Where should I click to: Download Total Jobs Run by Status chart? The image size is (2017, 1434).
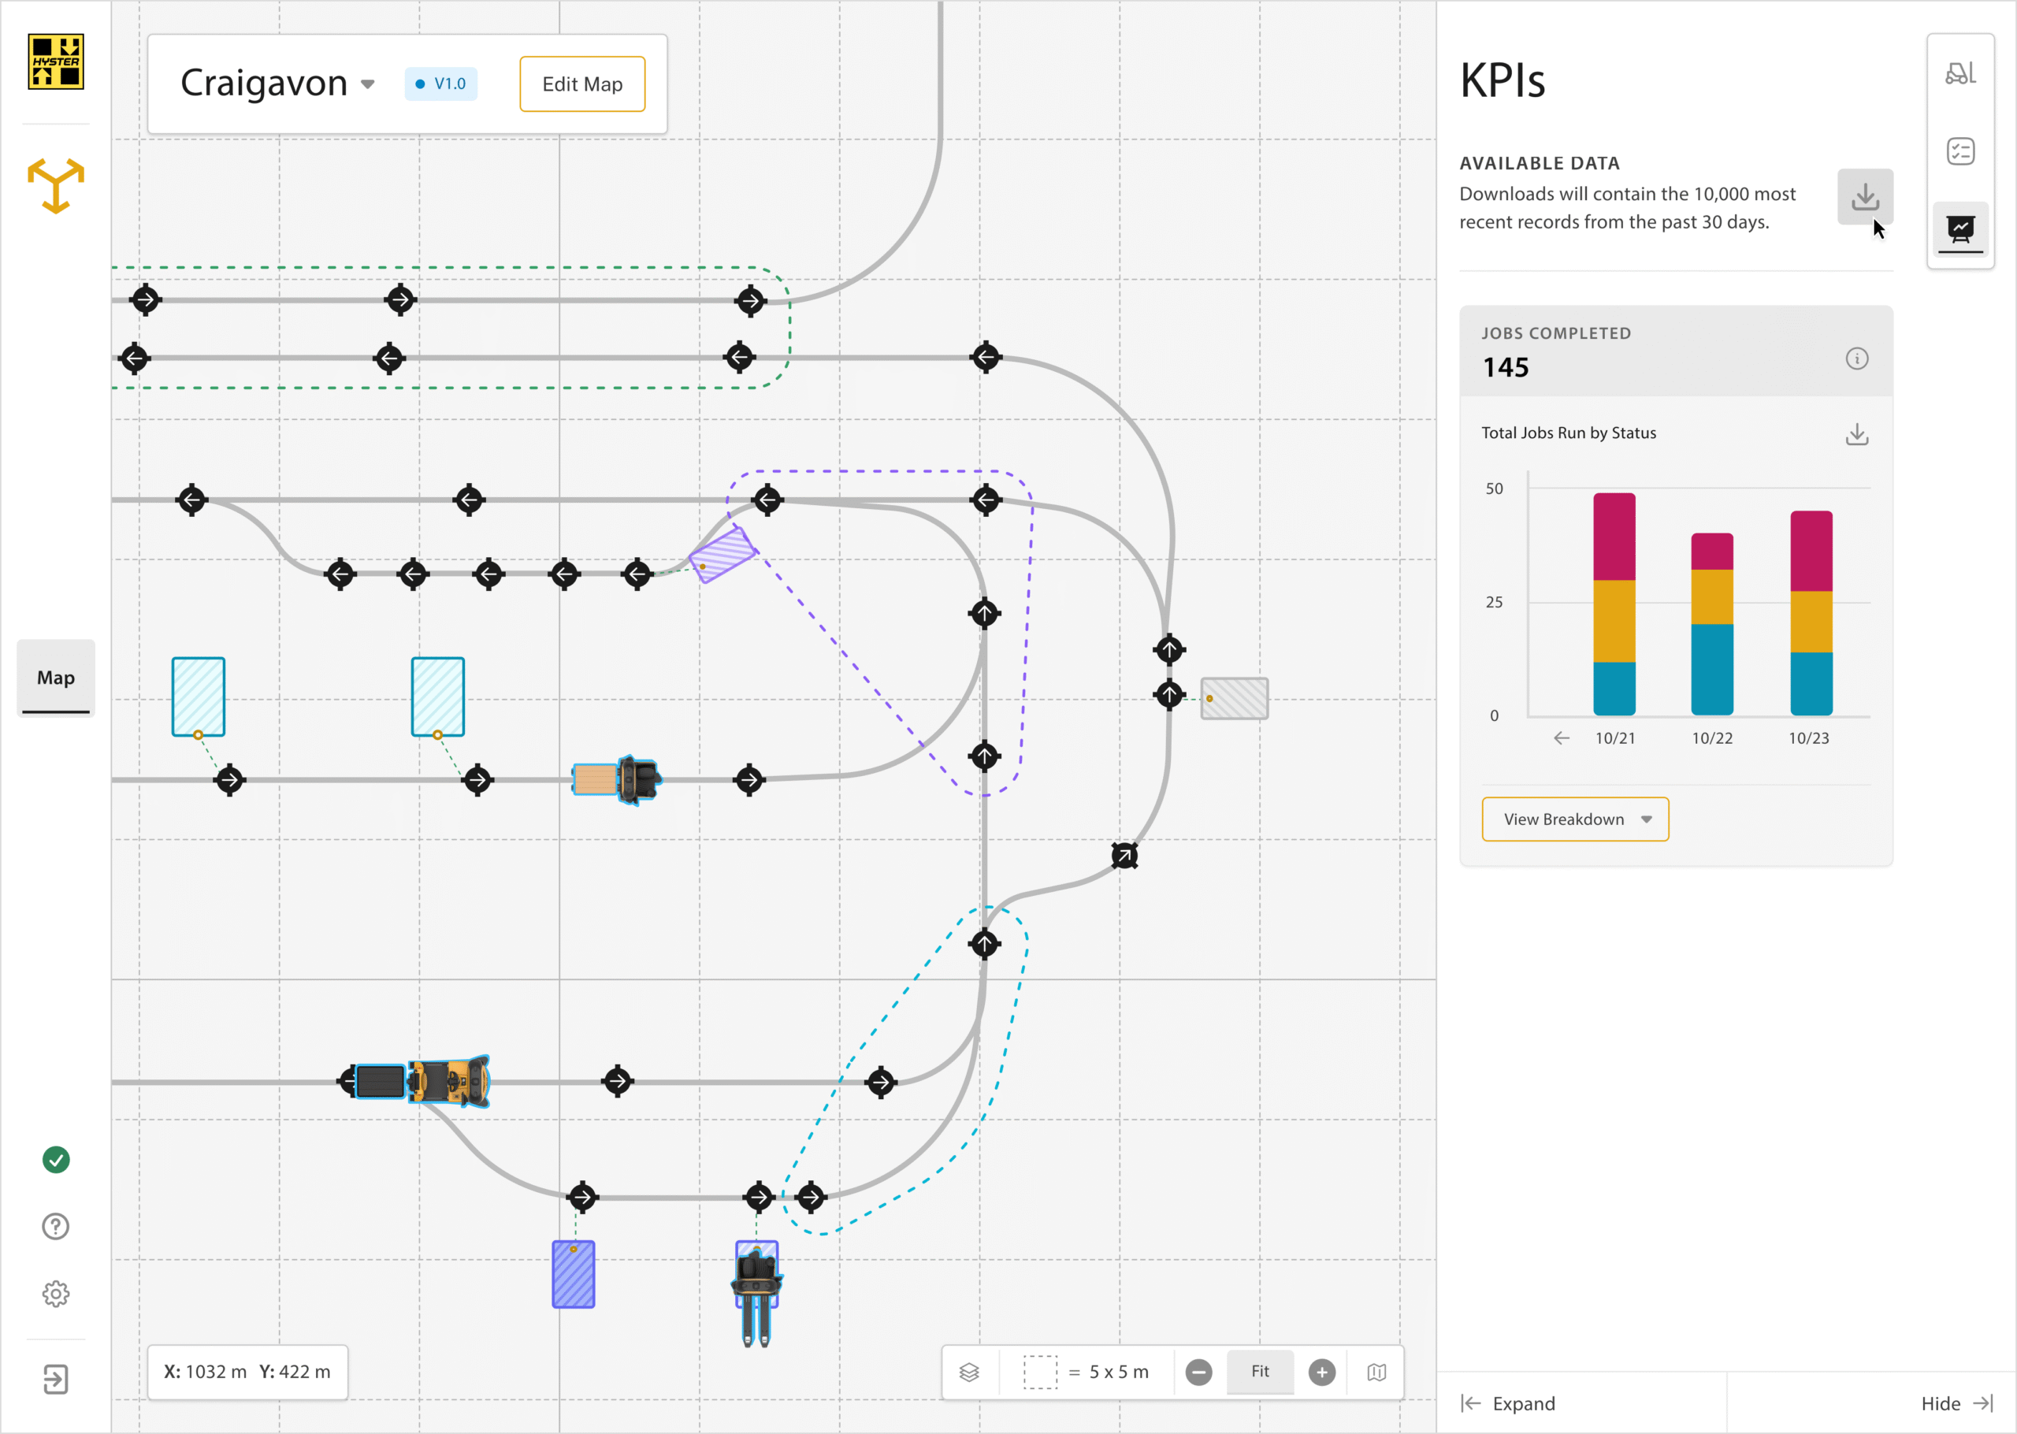pyautogui.click(x=1857, y=433)
